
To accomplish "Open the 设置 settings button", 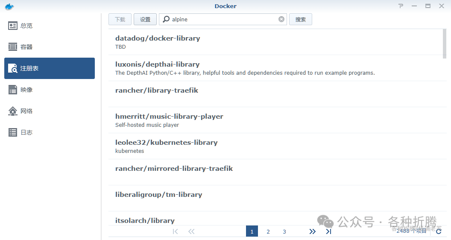I will tap(145, 19).
